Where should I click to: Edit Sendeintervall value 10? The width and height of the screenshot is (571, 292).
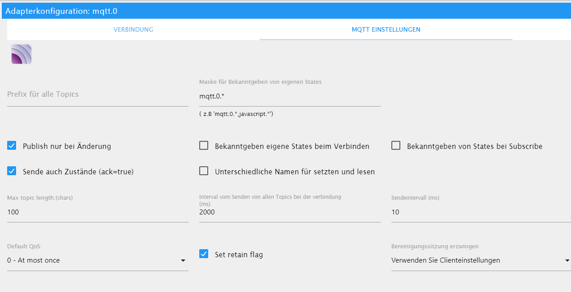(x=481, y=212)
